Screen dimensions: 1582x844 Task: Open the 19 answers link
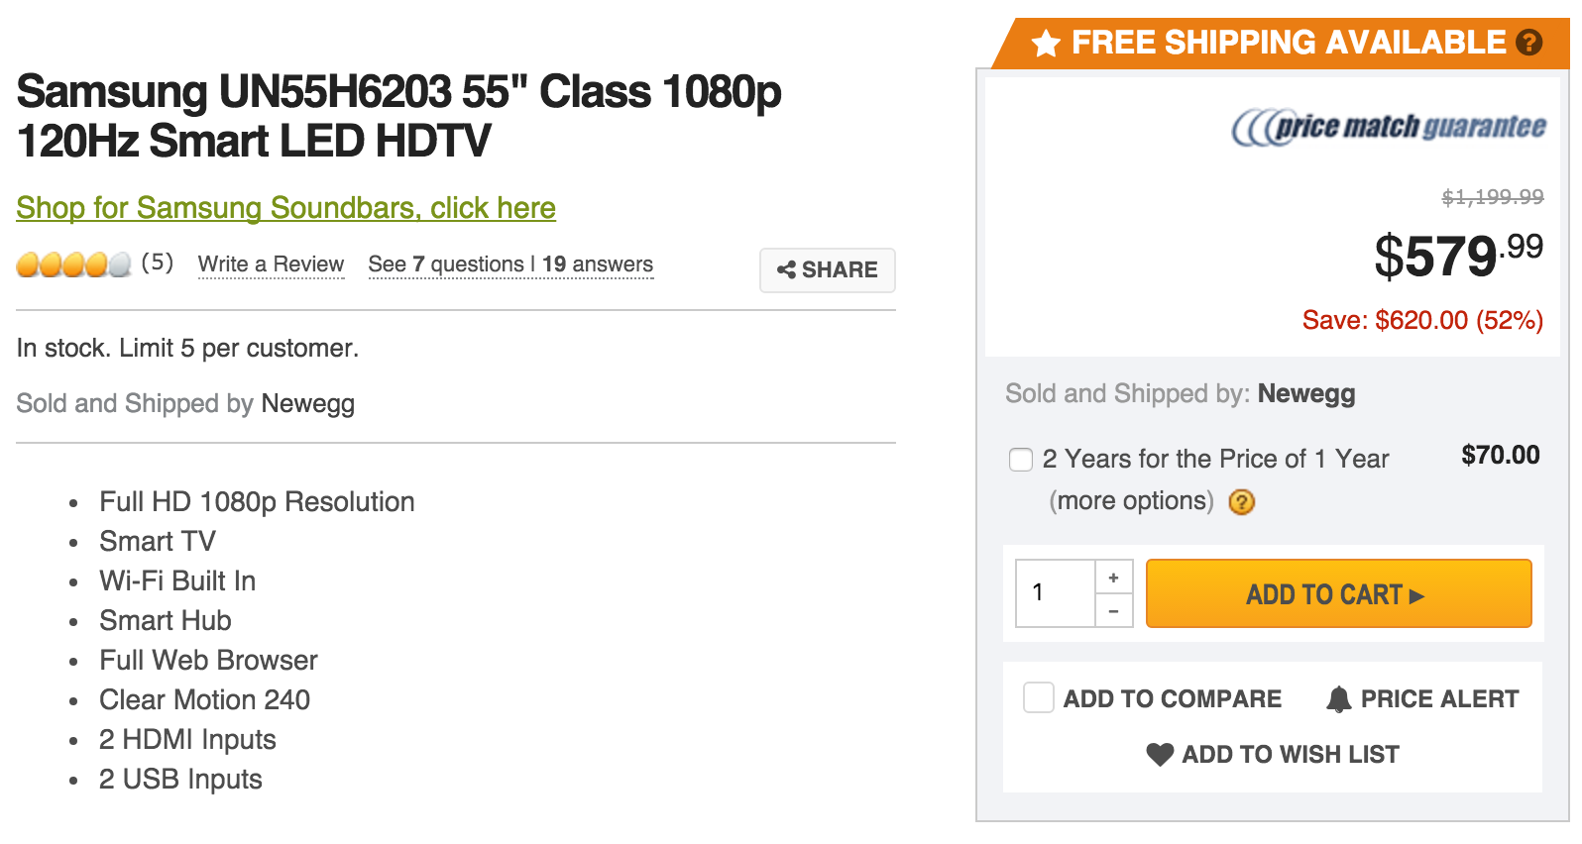(597, 264)
